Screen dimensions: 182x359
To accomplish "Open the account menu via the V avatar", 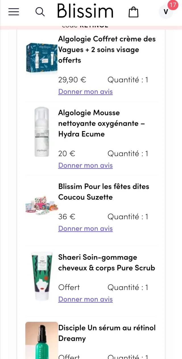I will point(165,12).
